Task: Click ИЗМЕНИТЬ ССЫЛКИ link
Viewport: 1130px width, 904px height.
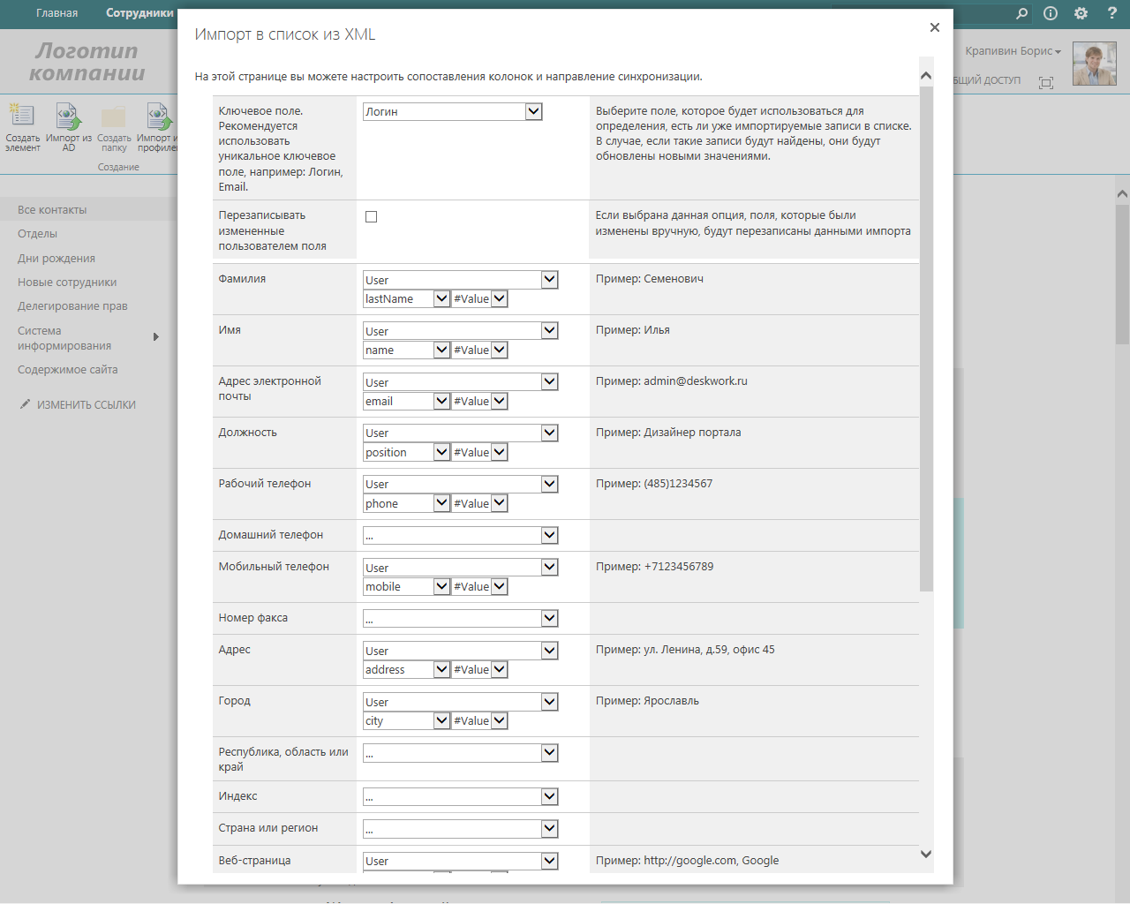Action: 87,405
